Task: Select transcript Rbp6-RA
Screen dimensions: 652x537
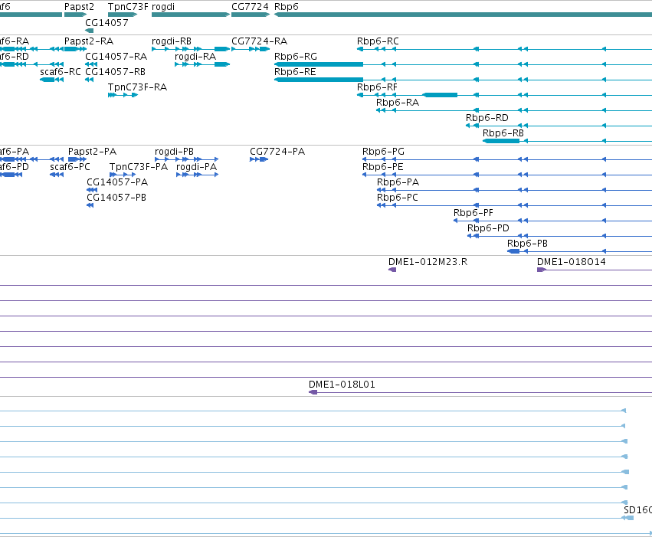Action: point(398,103)
